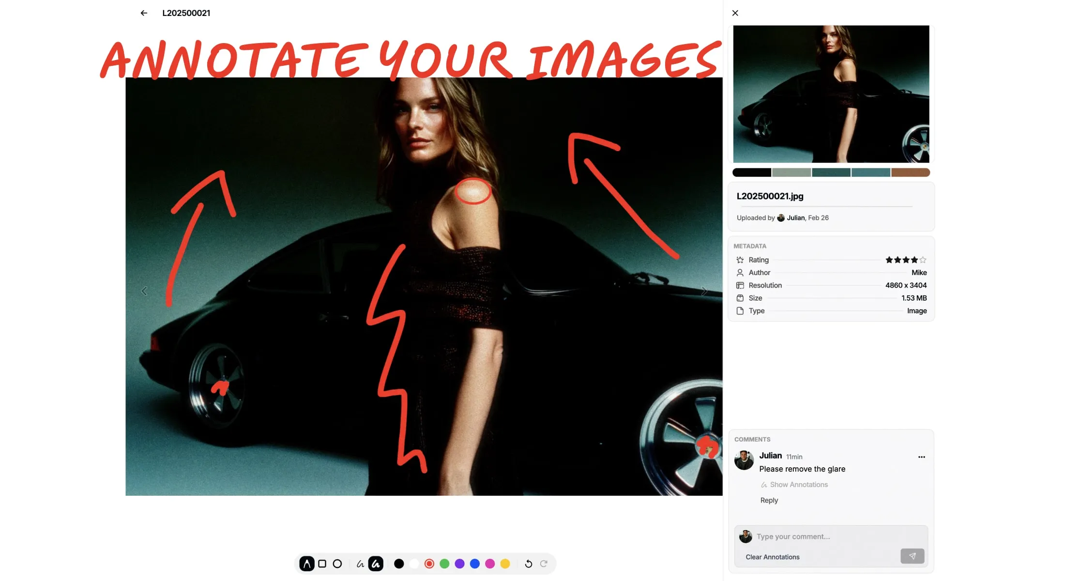The height and width of the screenshot is (581, 1065).
Task: Pick the white annotation color
Action: point(414,564)
